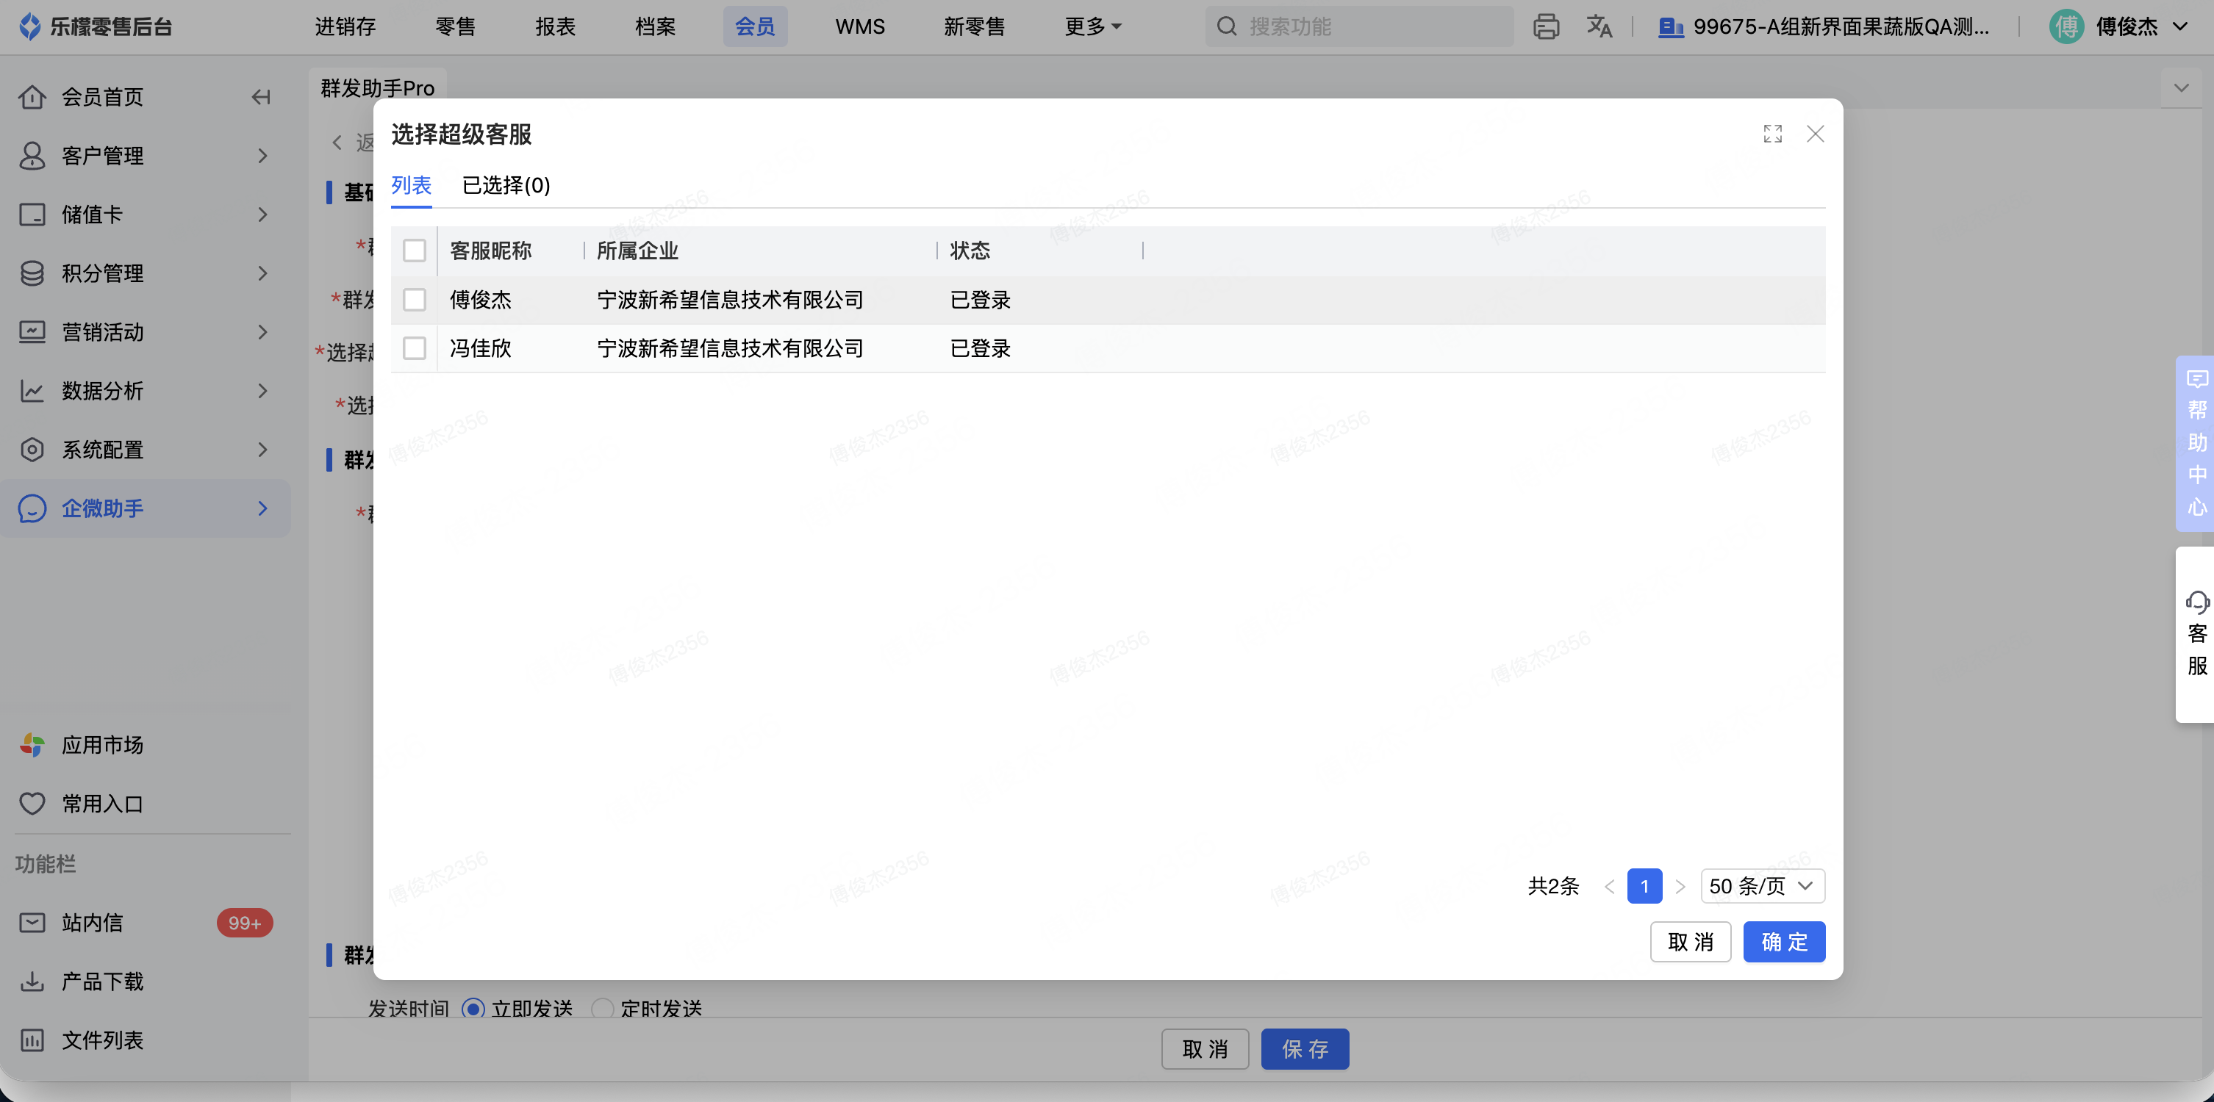2214x1102 pixels.
Task: Click the printer icon in top bar
Action: pyautogui.click(x=1545, y=26)
